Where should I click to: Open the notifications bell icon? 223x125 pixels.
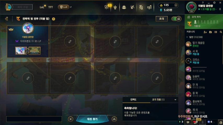[220, 9]
